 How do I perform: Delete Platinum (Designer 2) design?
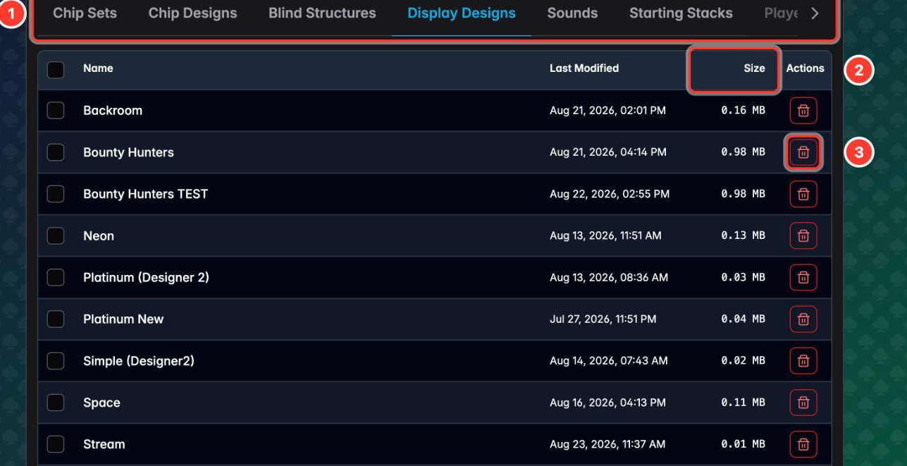pyautogui.click(x=803, y=277)
